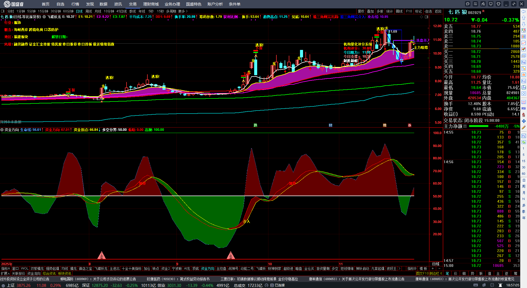Image resolution: width=527 pixels, height=288 pixels.
Task: Open the skin theme shirt icon
Action: pos(498,4)
